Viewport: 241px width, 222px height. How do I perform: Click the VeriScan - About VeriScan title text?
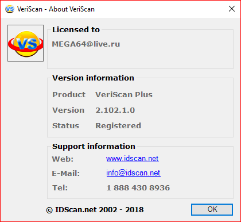(56, 9)
